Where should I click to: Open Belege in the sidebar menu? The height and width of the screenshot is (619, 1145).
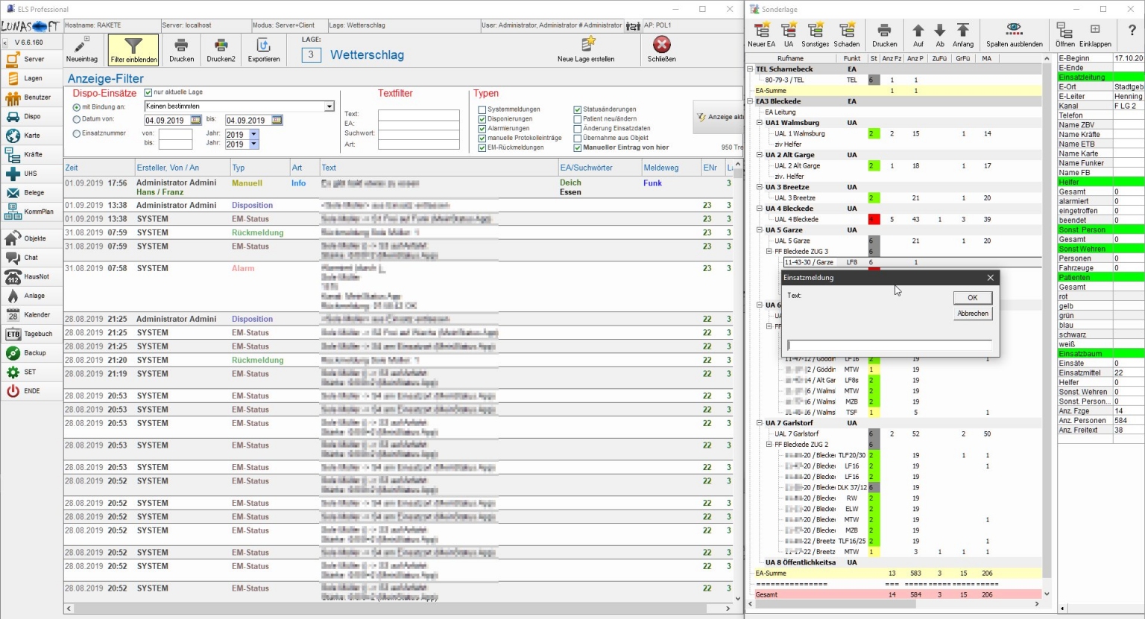[x=31, y=193]
